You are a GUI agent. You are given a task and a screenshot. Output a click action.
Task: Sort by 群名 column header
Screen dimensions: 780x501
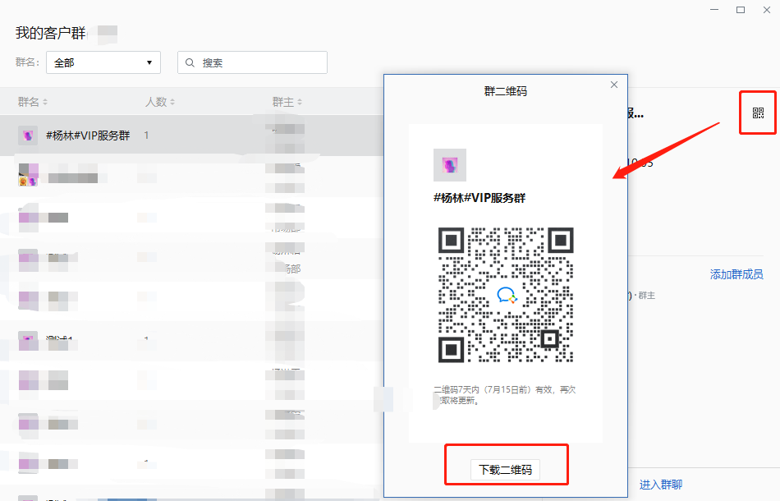pyautogui.click(x=32, y=102)
